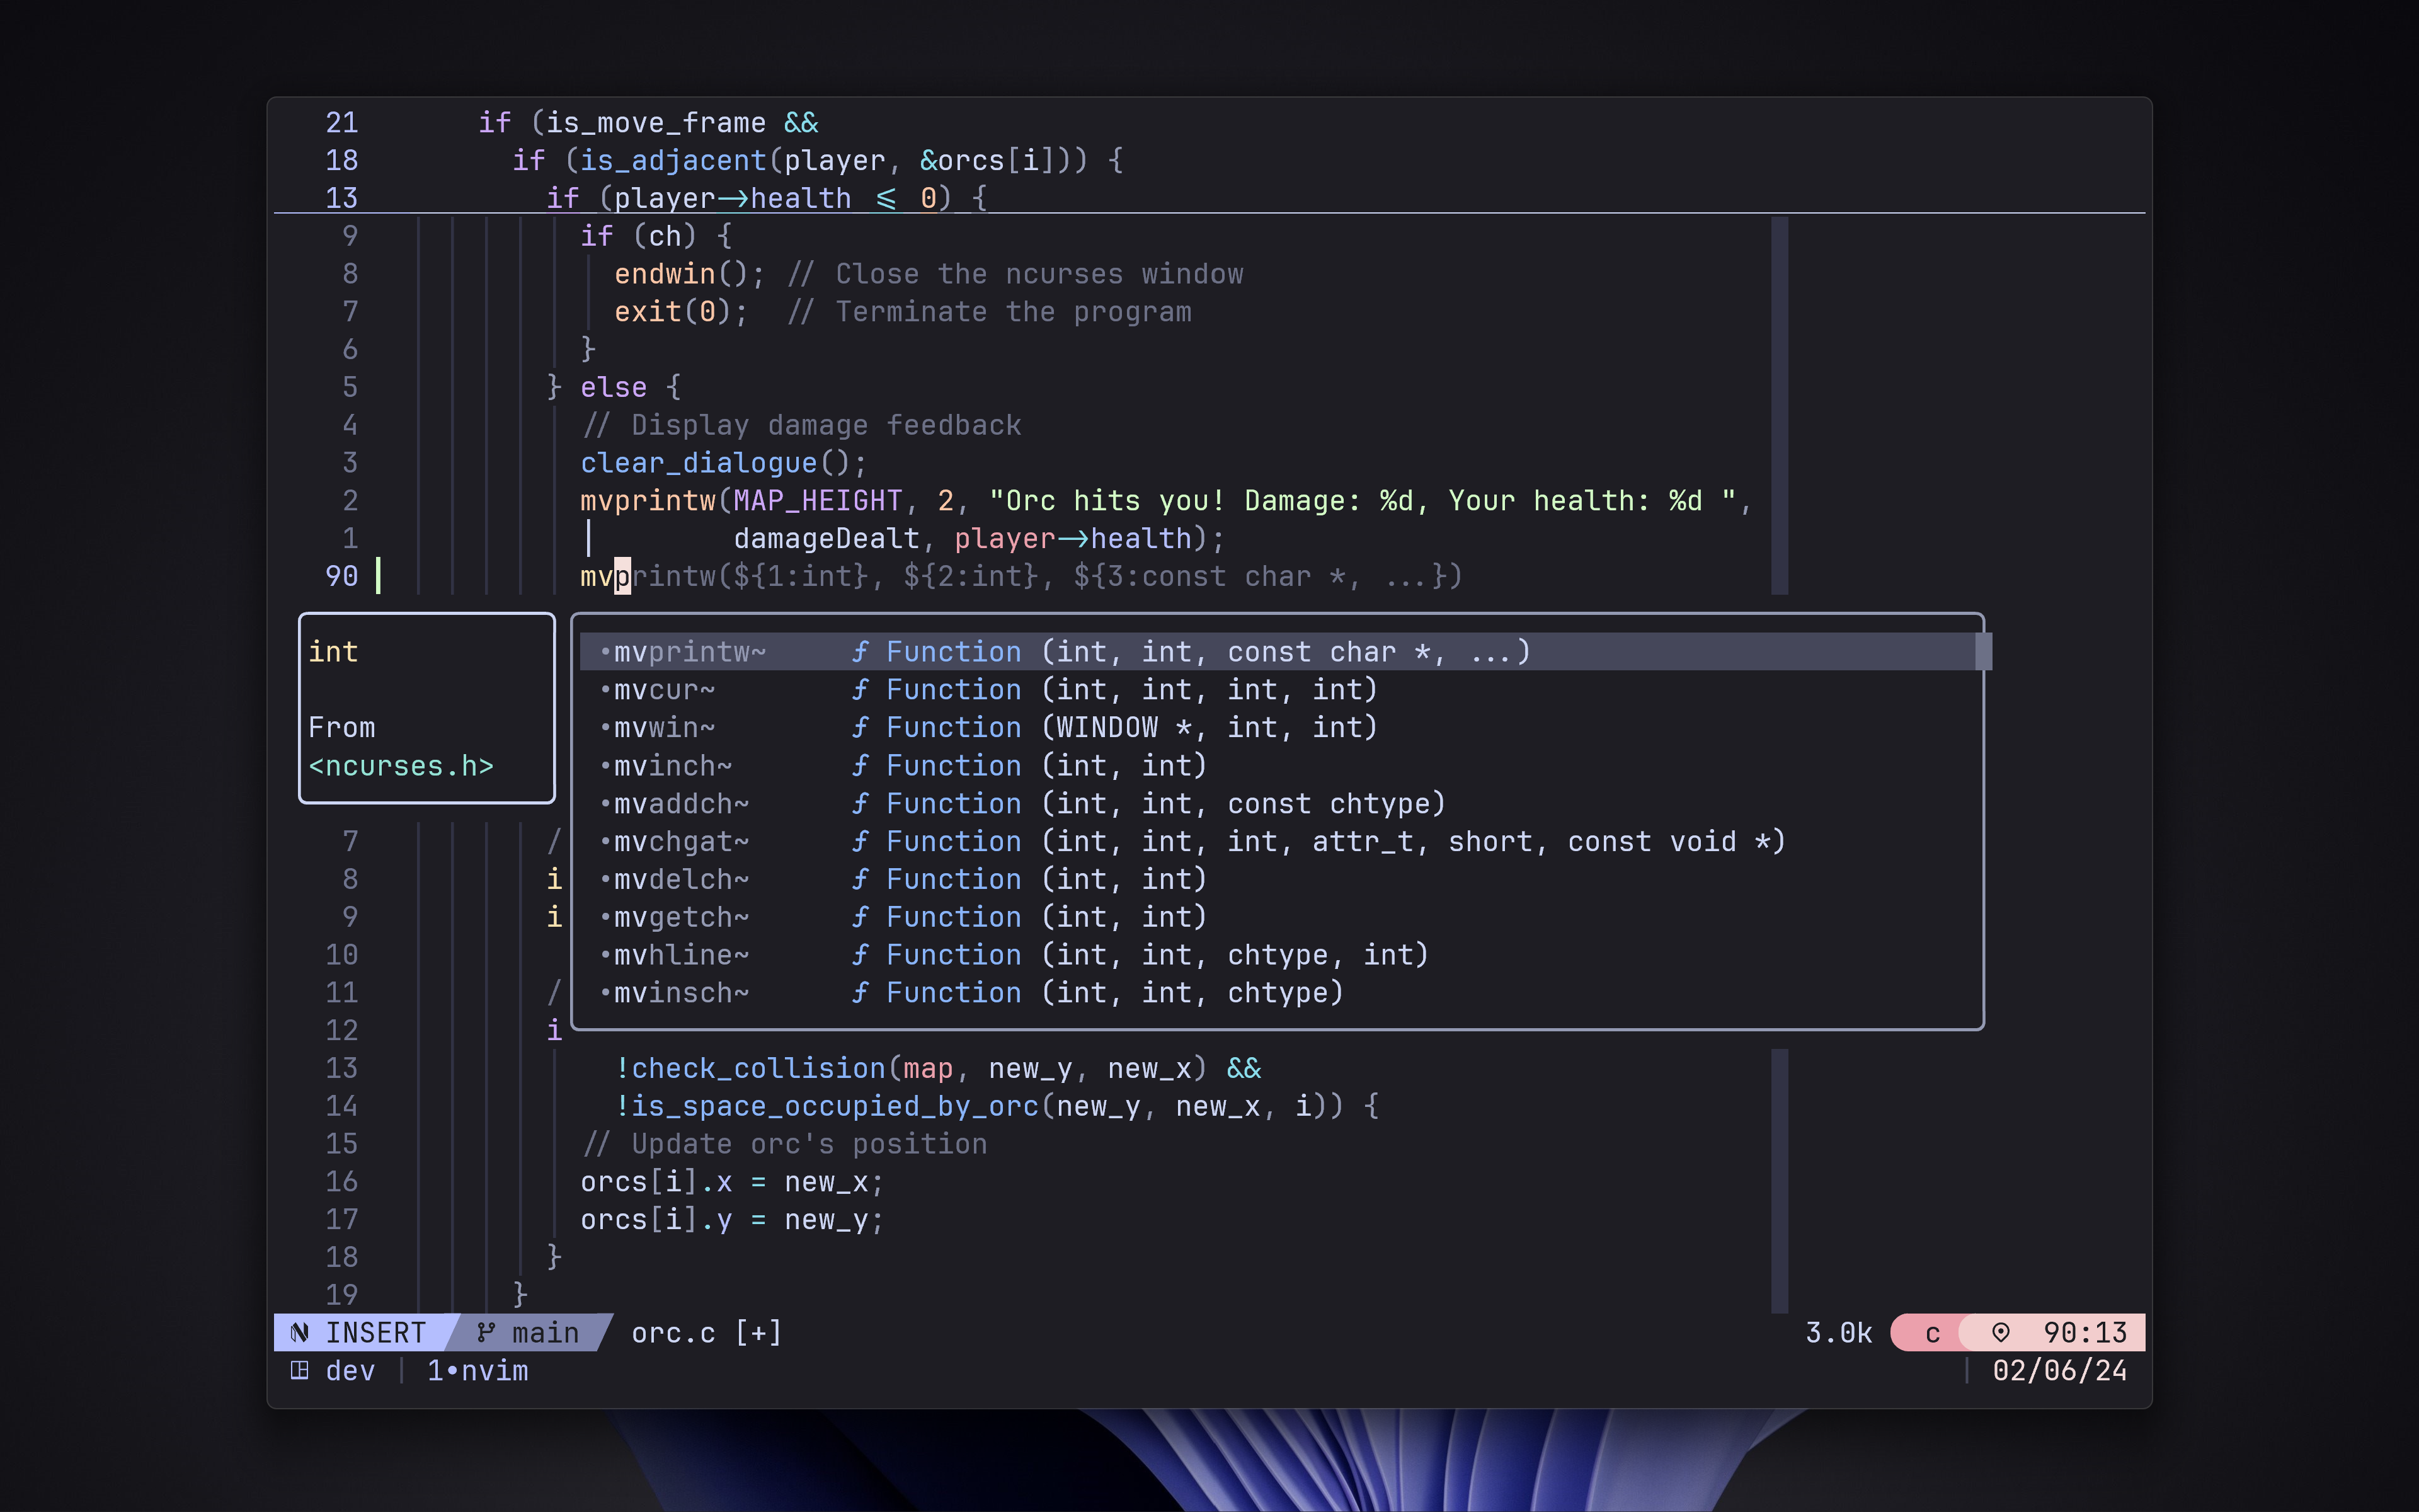Click the exit(0); statement
The image size is (2419, 1512).
click(681, 312)
